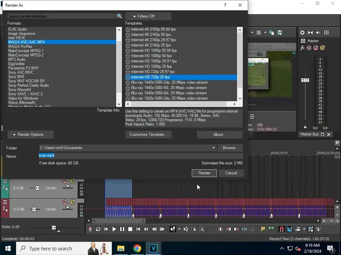Toggle lock envelopes to events
Image resolution: width=341 pixels, height=255 pixels.
tap(311, 229)
